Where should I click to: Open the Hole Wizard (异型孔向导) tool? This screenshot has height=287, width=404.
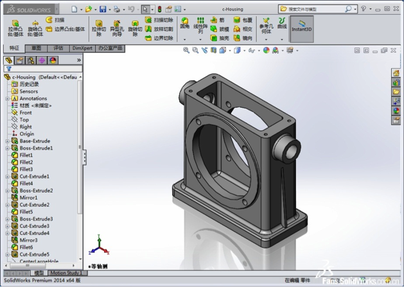click(x=116, y=27)
